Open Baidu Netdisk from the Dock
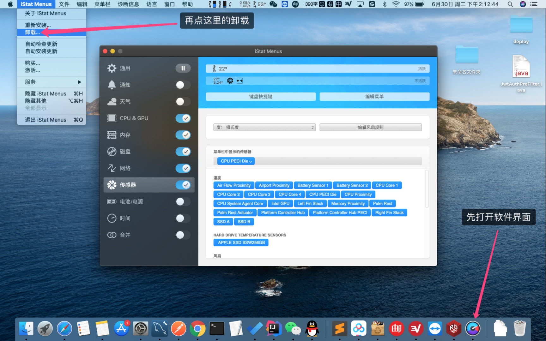Screen dimensions: 546x341 [359, 329]
